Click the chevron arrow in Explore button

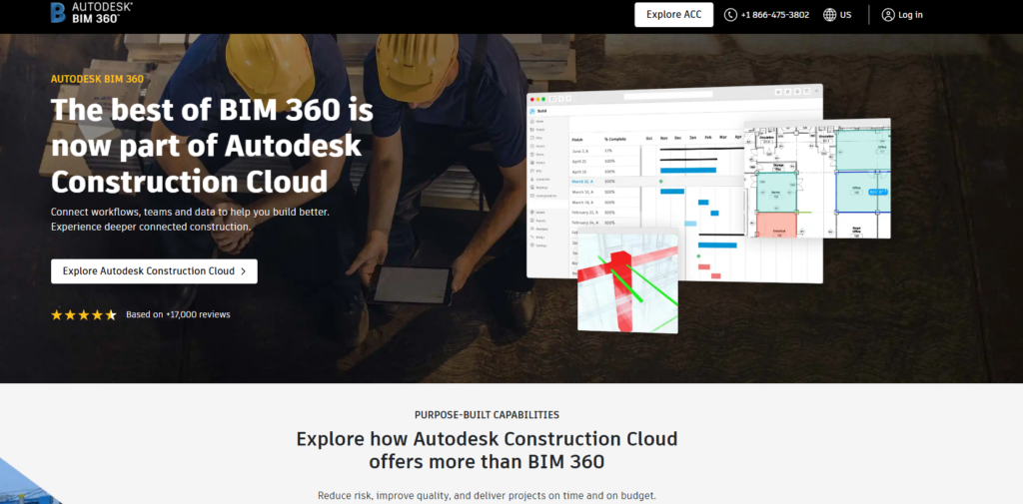coord(243,271)
